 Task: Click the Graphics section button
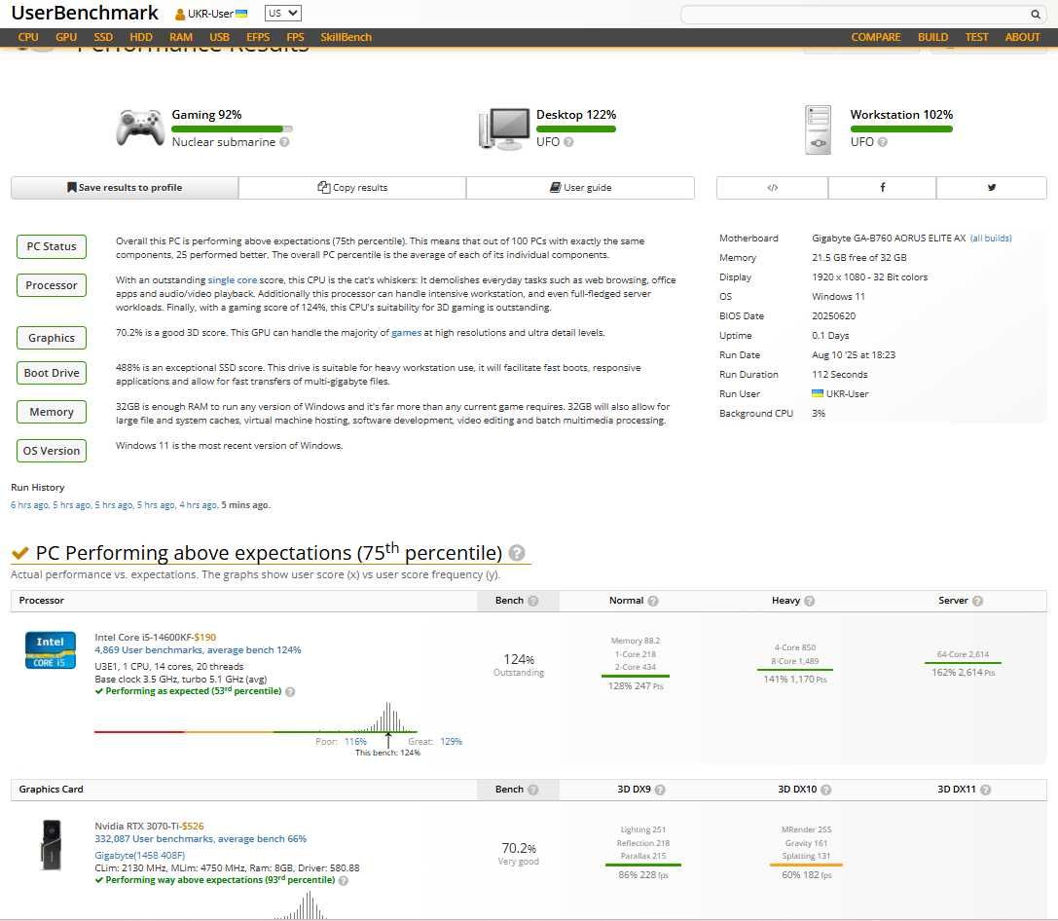pyautogui.click(x=52, y=338)
